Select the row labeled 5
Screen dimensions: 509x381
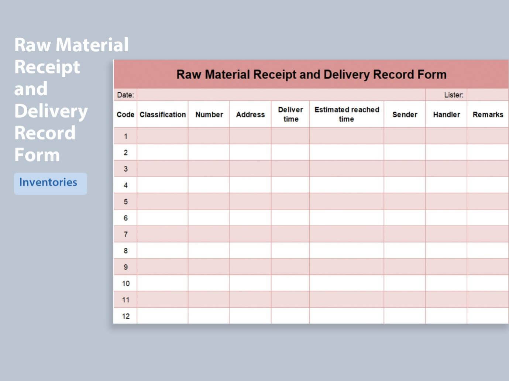125,201
